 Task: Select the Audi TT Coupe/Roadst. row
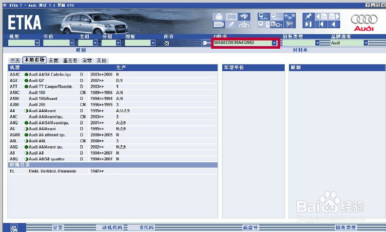[x=113, y=86]
